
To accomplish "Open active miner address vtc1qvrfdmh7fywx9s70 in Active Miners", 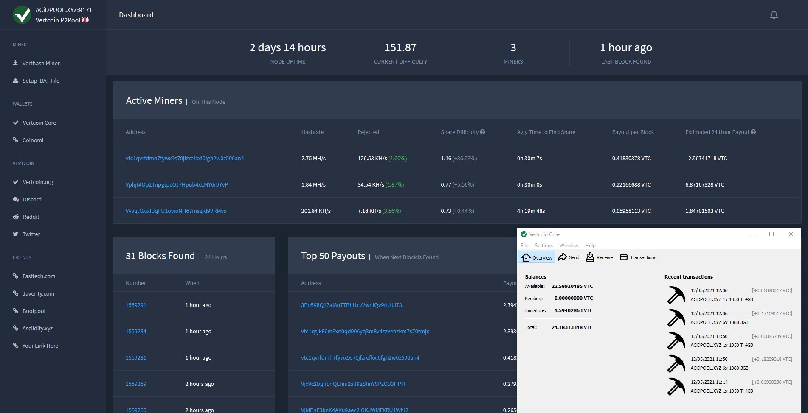I will [x=185, y=158].
